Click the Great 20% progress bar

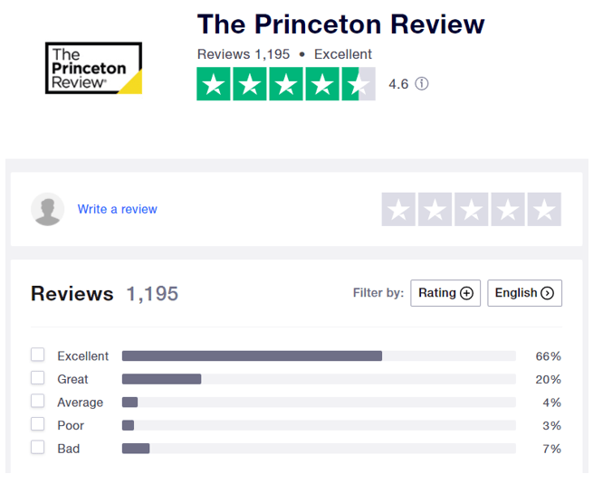[x=319, y=379]
